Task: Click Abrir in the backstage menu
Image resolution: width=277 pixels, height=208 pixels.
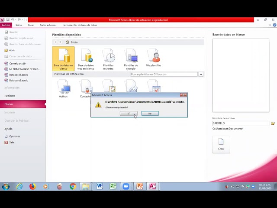Action: 10,50
